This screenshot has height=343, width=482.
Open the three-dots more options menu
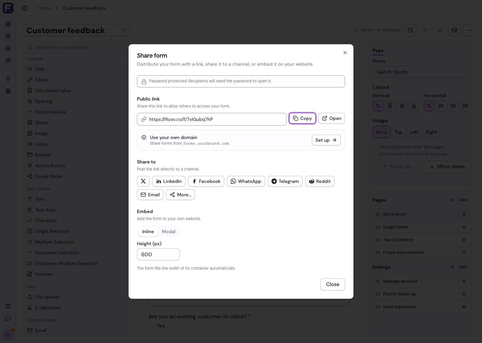click(x=469, y=30)
